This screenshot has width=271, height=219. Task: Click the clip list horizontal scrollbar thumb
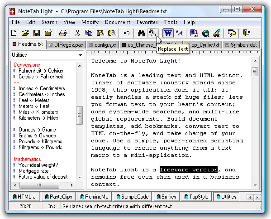(39, 185)
